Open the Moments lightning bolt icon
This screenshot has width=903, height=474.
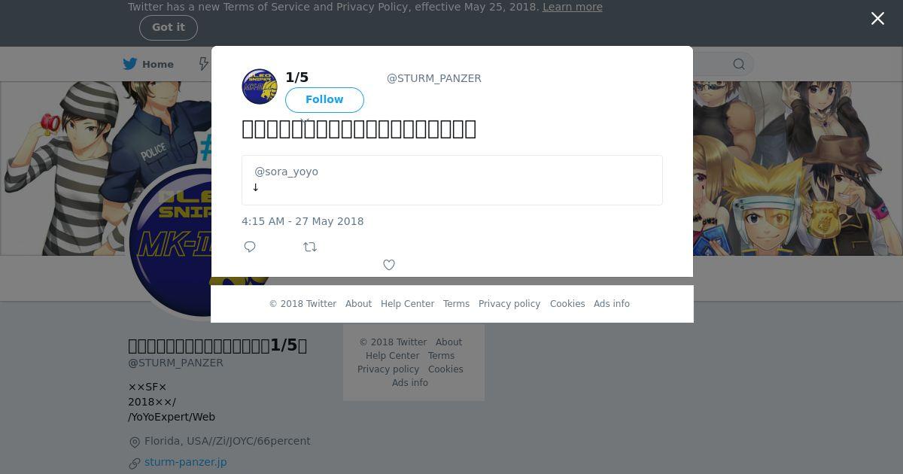203,64
